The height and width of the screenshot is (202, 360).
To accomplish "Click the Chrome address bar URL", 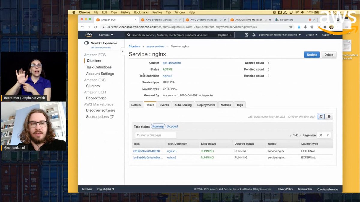I will [x=182, y=27].
